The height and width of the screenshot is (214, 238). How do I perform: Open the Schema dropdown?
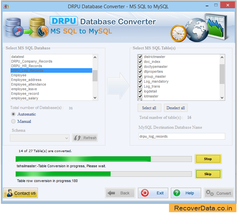click(x=40, y=138)
